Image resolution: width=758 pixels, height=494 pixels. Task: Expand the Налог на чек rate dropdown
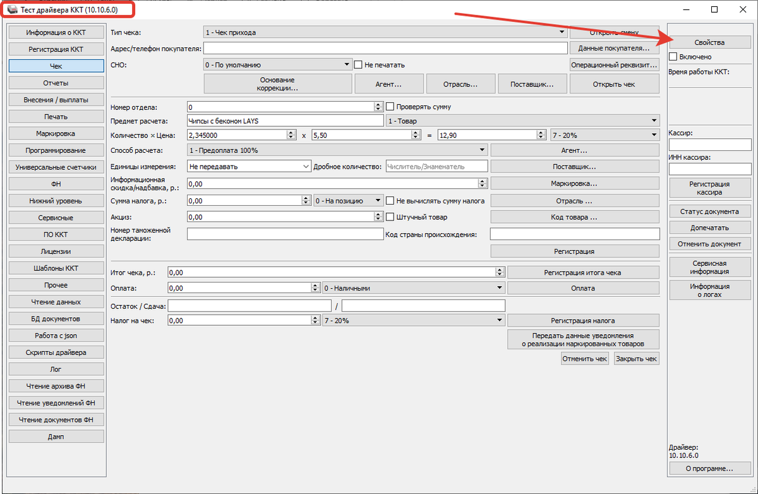[413, 320]
